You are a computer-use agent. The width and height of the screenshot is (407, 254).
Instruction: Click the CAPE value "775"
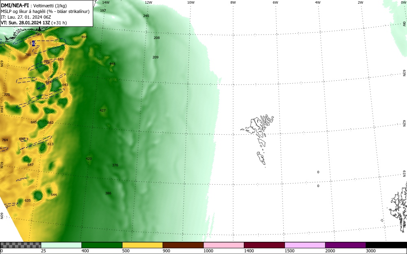[7, 95]
